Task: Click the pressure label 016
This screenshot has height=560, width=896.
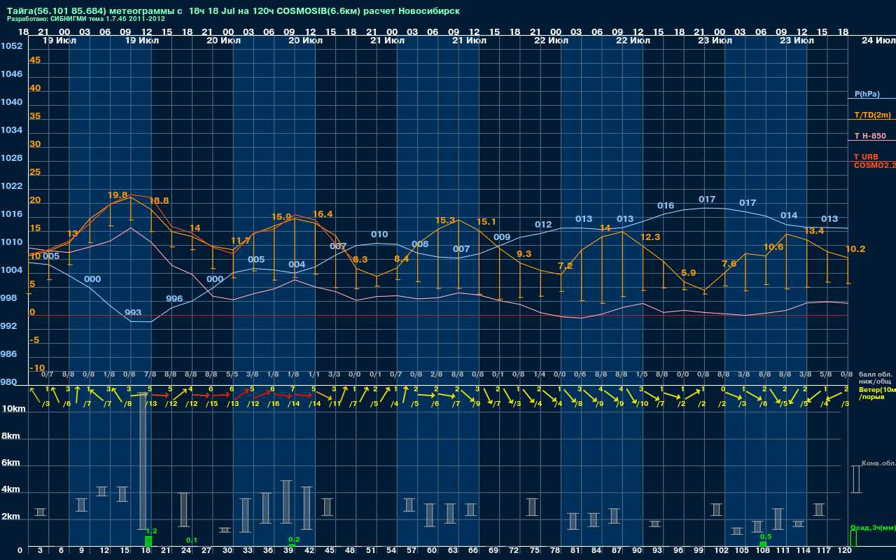Action: tap(666, 206)
